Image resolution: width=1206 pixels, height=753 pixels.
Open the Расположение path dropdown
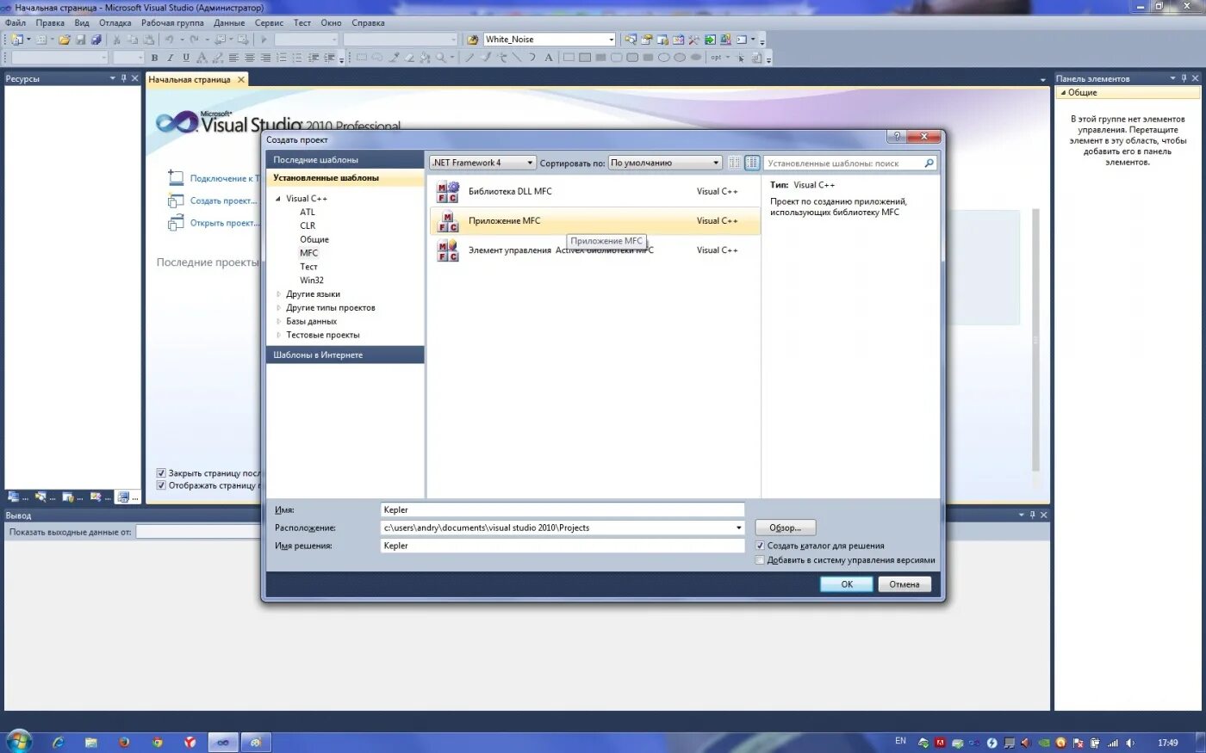[739, 528]
